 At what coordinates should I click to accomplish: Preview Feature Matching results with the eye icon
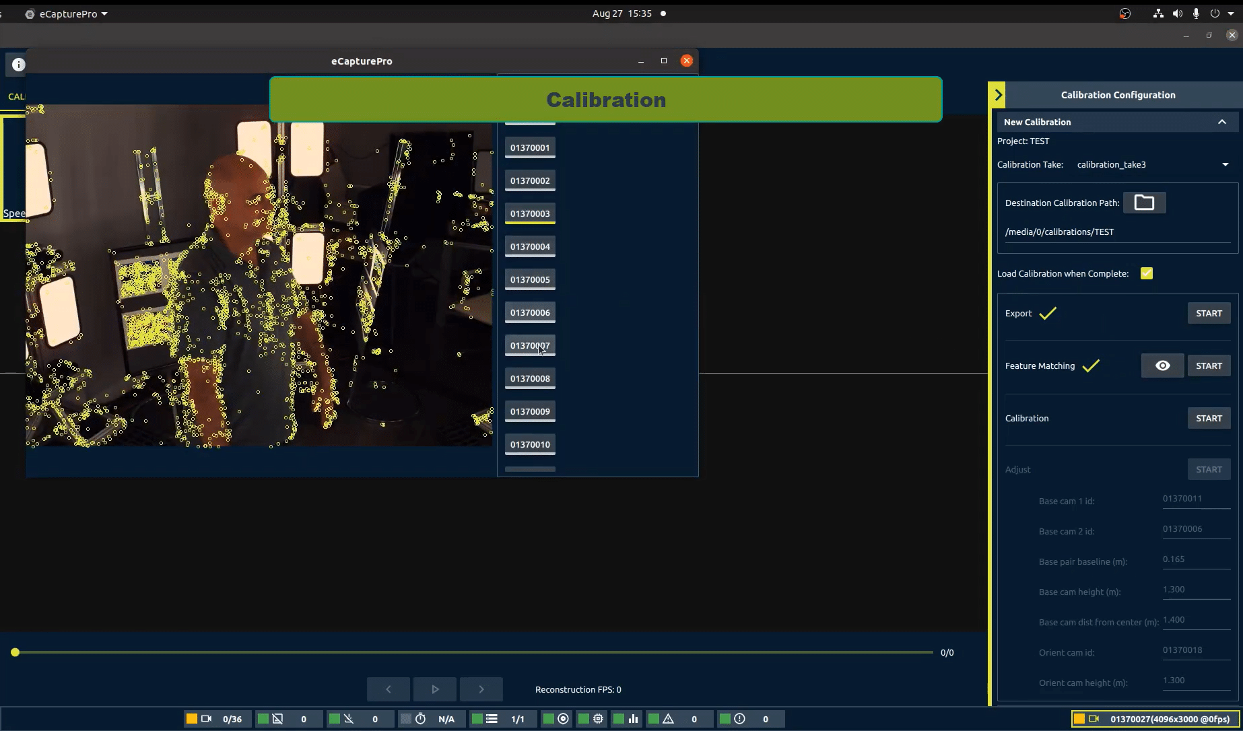1162,365
